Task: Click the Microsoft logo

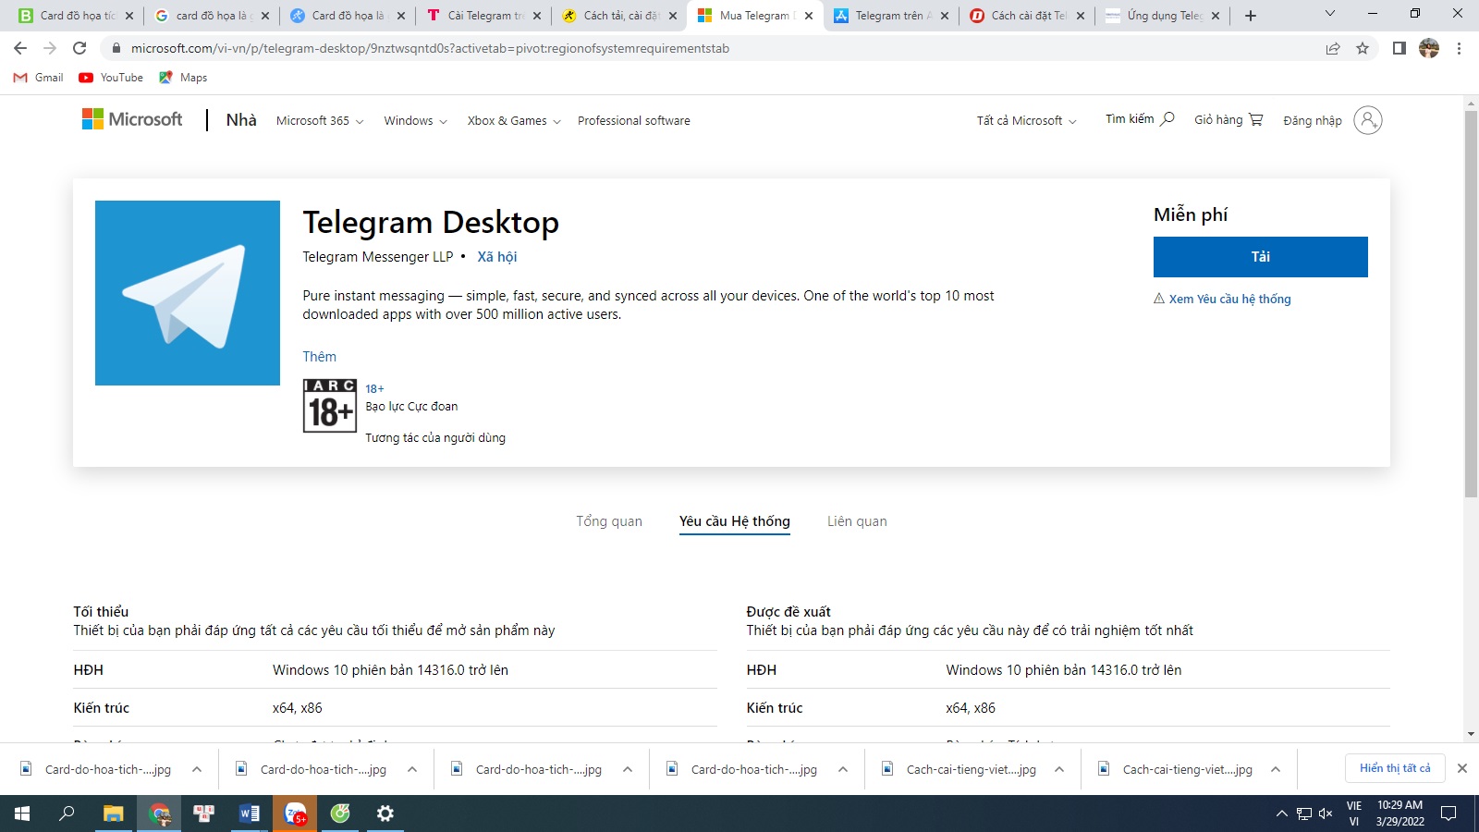Action: [132, 119]
